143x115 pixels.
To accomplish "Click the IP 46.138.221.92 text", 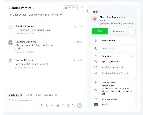I will click(x=109, y=99).
